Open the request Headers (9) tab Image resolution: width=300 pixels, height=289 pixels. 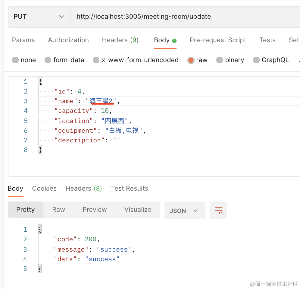pyautogui.click(x=120, y=40)
